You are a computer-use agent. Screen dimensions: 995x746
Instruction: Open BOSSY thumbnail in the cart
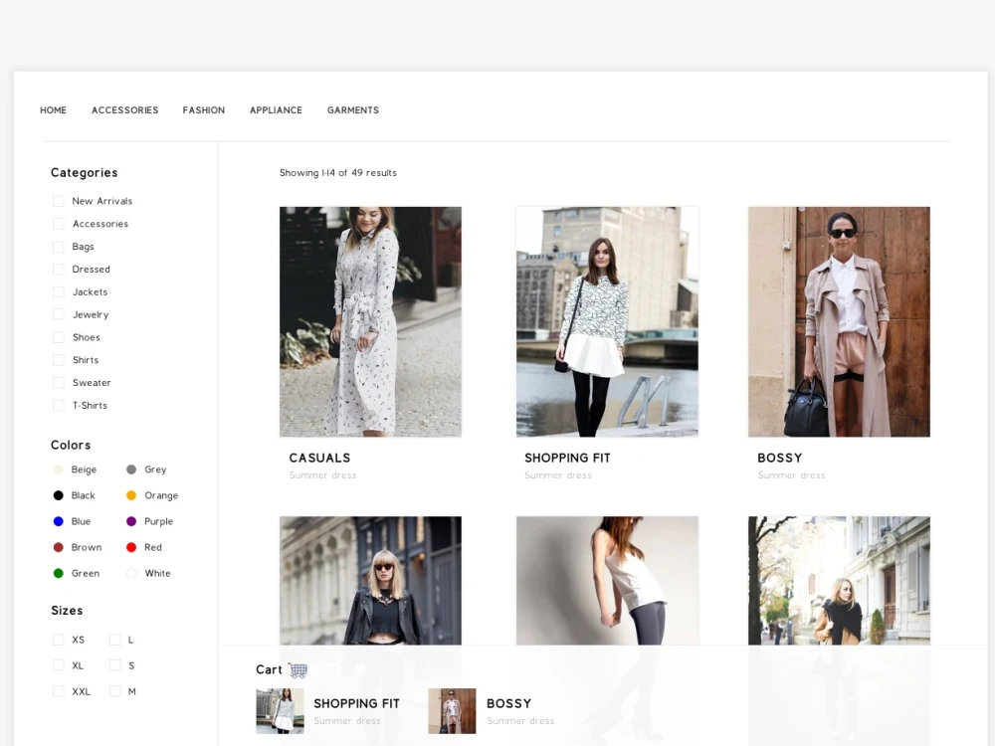pos(452,711)
